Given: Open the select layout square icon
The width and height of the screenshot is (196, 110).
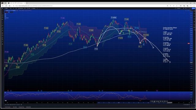Looking at the screenshot, I should [x=175, y=8].
